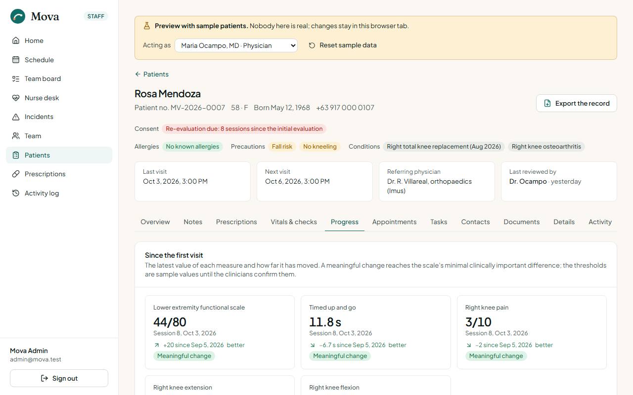Open Prescriptions via its pill icon

coord(16,174)
